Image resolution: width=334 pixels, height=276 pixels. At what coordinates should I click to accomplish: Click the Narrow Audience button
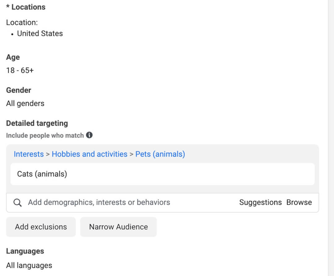point(118,227)
